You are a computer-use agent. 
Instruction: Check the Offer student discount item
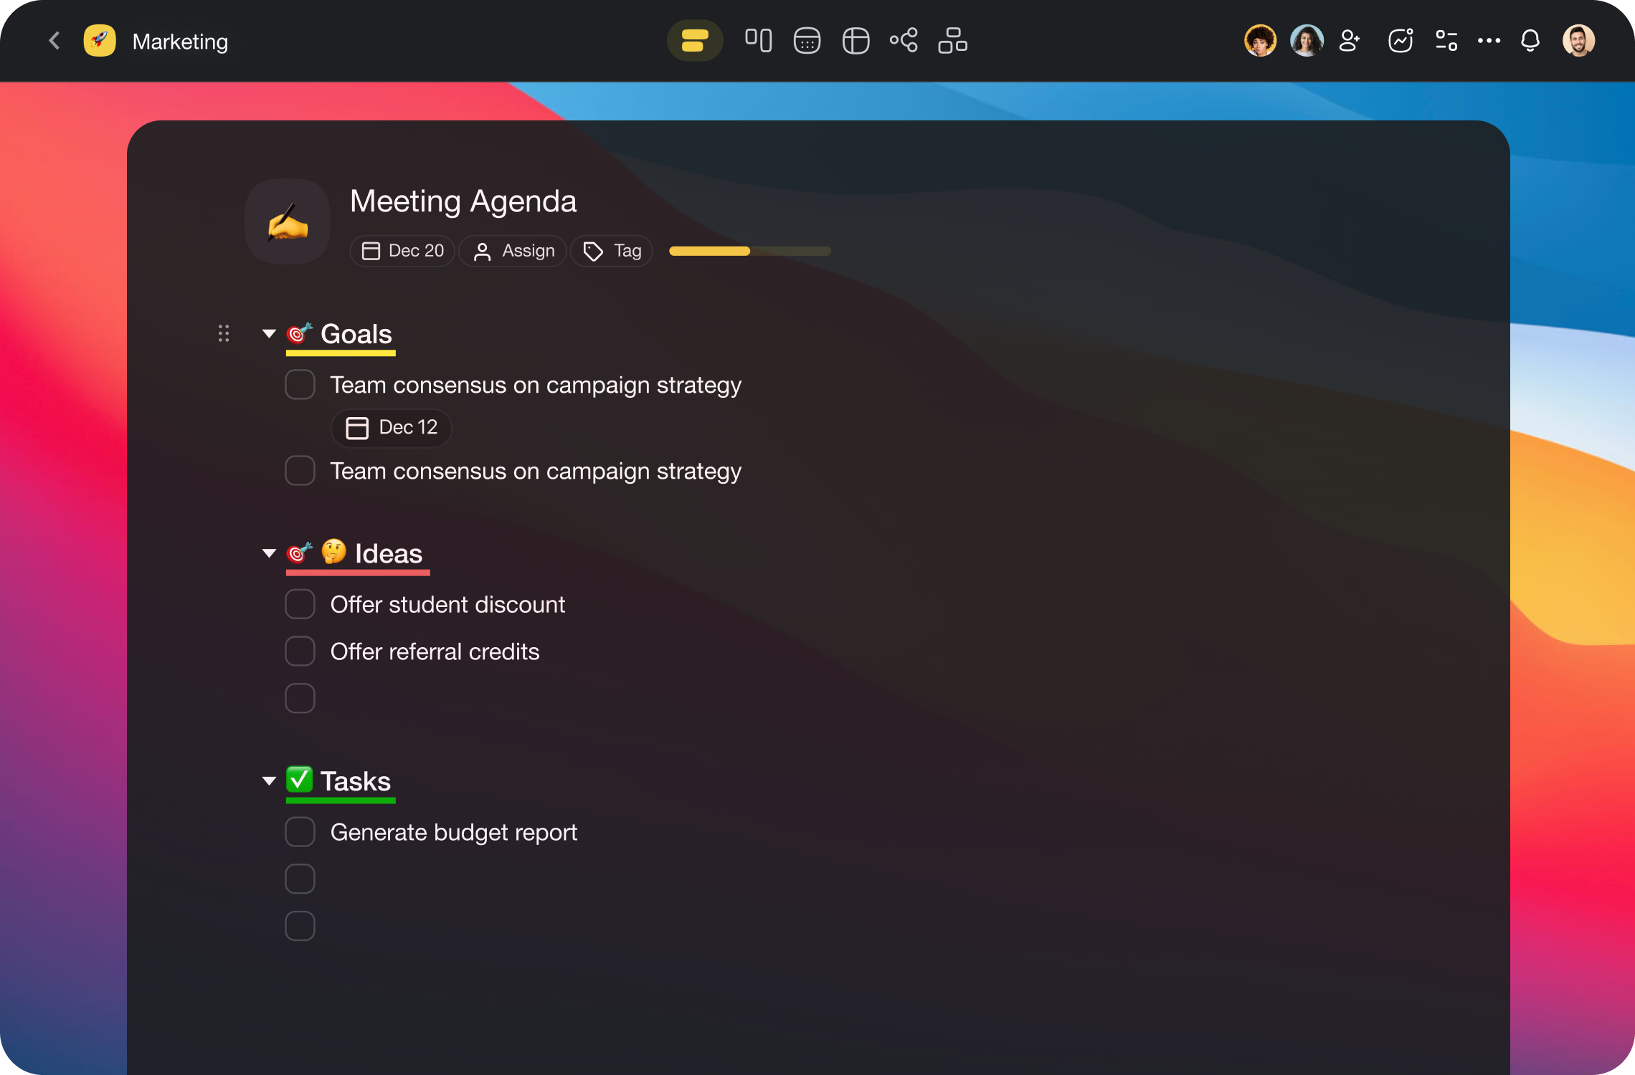pyautogui.click(x=299, y=603)
